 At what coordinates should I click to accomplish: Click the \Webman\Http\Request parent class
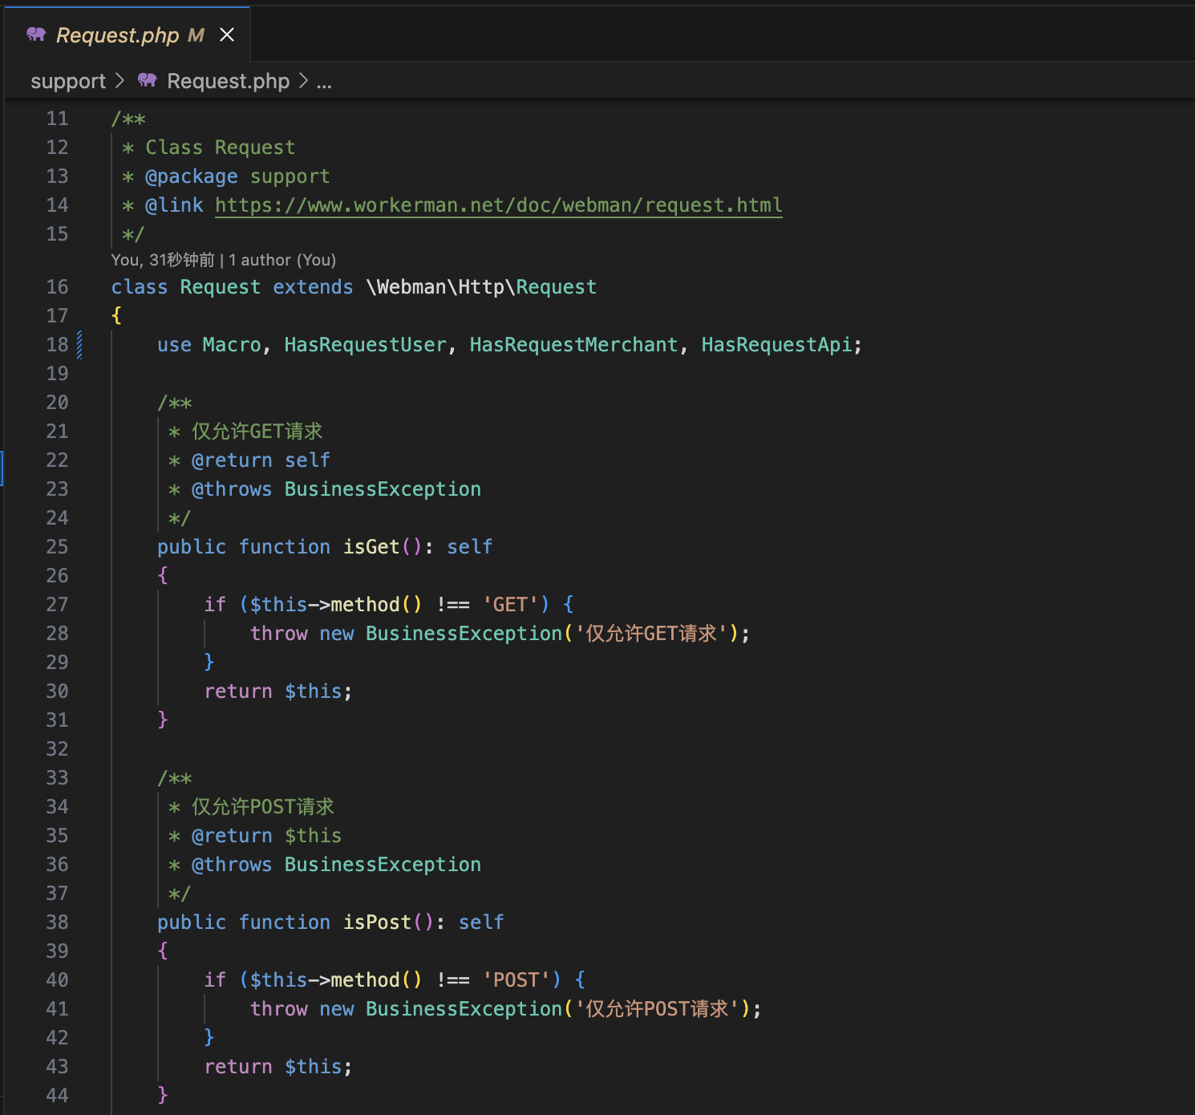pyautogui.click(x=481, y=287)
